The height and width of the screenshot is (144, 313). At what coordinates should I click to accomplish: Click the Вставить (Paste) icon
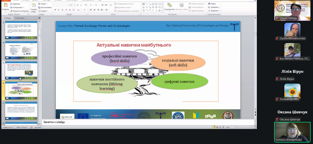point(5,6)
